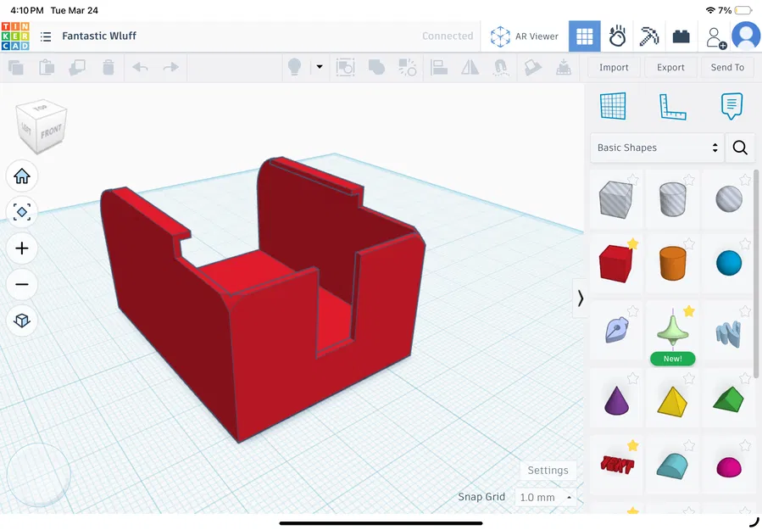Click the Group tool icon

(375, 67)
